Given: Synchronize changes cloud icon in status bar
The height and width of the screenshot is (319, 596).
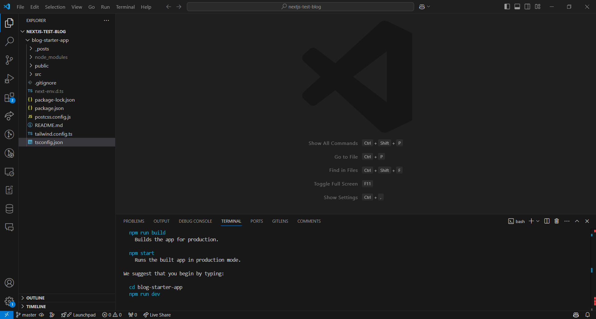Looking at the screenshot, I should click(41, 315).
